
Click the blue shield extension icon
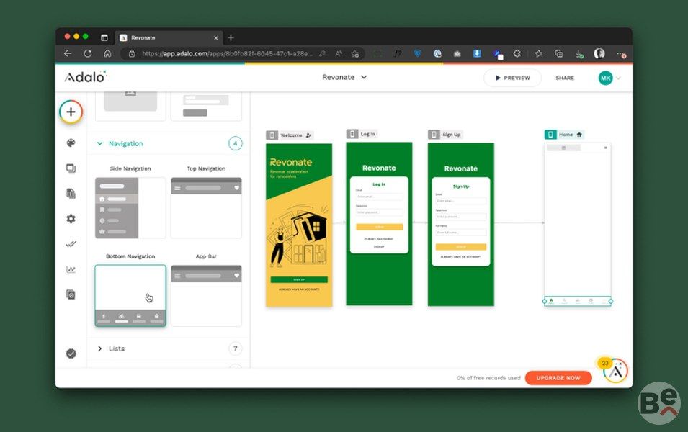click(418, 53)
